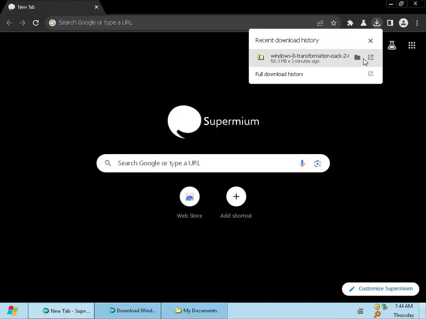Open the experiments flask icon in toolbar

pyautogui.click(x=364, y=23)
